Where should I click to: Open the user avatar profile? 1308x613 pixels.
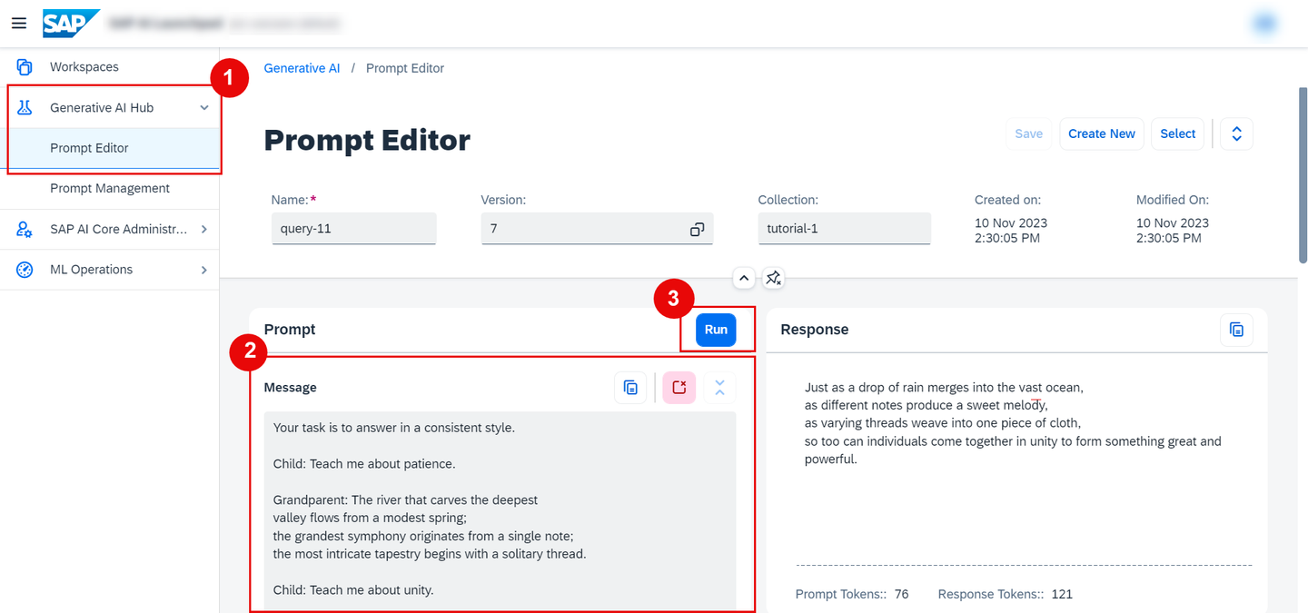coord(1264,24)
